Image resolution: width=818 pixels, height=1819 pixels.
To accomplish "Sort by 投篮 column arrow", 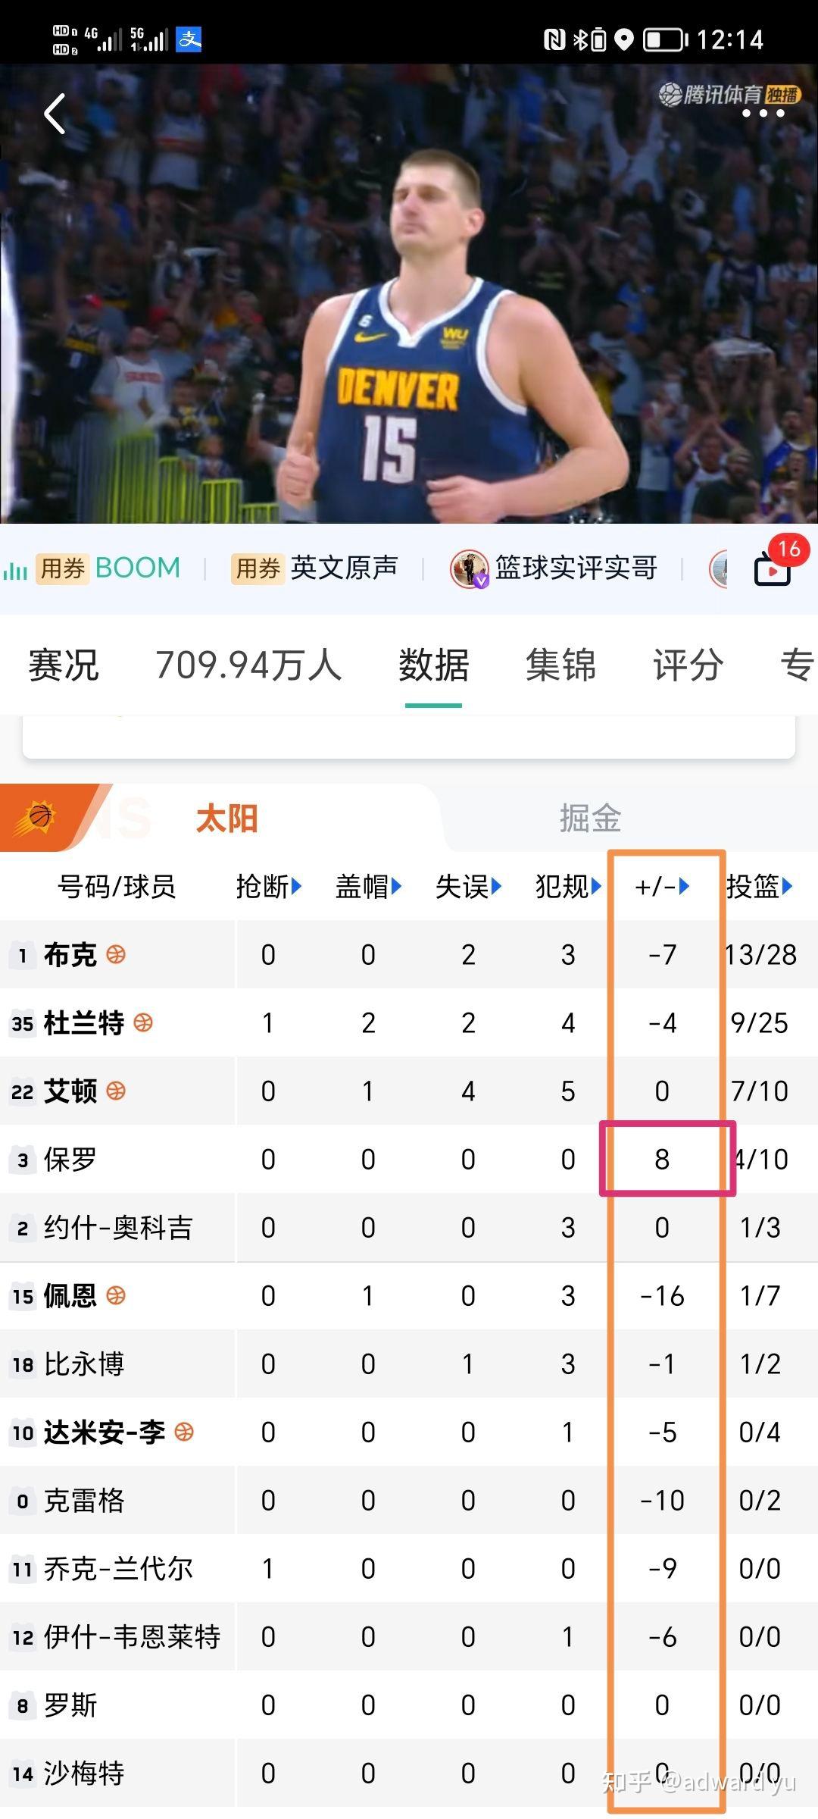I will pos(787,886).
